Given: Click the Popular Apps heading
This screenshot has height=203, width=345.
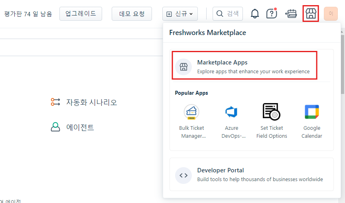Looking at the screenshot, I should (191, 93).
